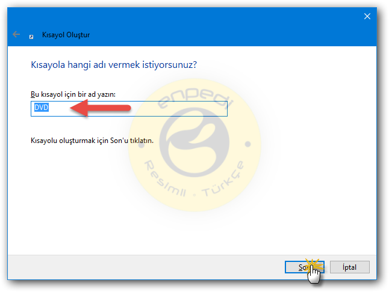
Task: Click the starburst click marker on Son button
Action: (x=314, y=266)
